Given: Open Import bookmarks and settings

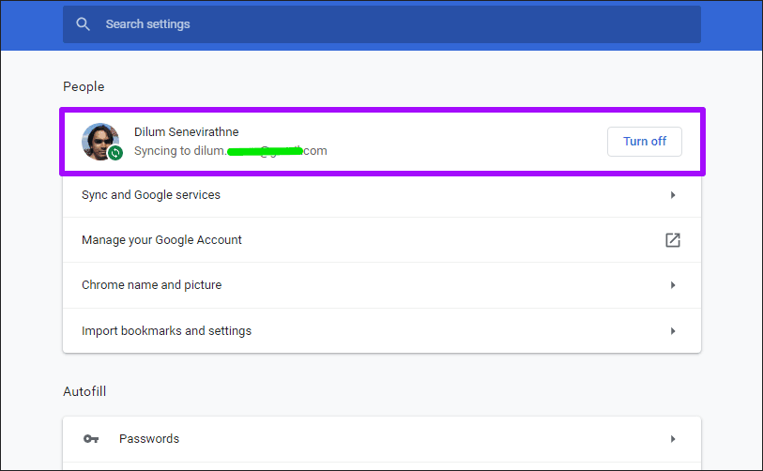Looking at the screenshot, I should pyautogui.click(x=381, y=331).
